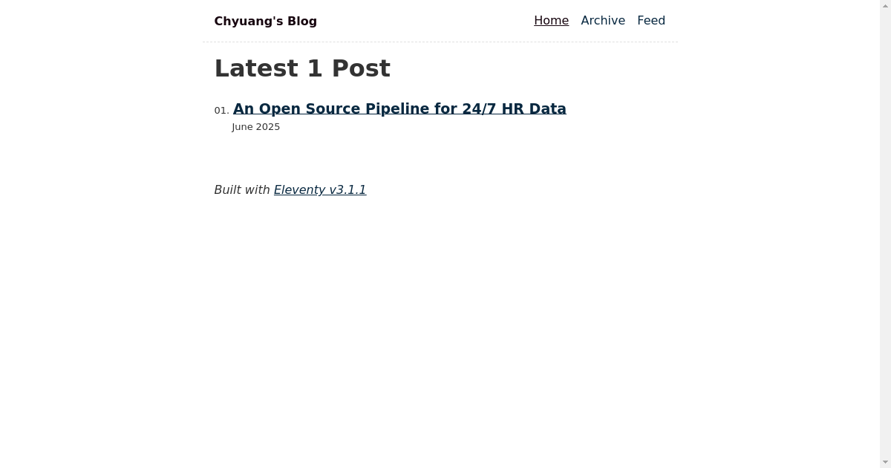This screenshot has width=891, height=468.
Task: Go to the Home nav link
Action: coord(551,21)
